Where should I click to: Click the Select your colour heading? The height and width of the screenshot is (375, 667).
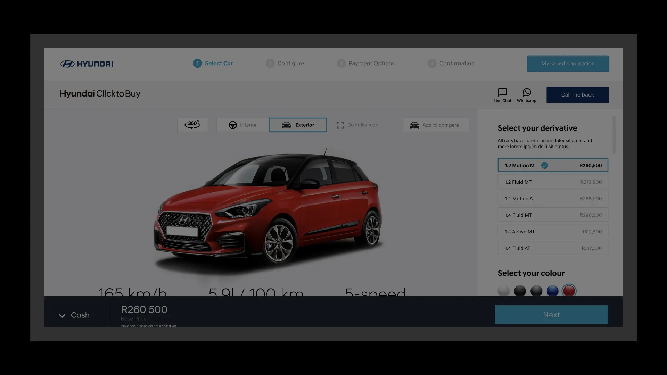coord(531,273)
